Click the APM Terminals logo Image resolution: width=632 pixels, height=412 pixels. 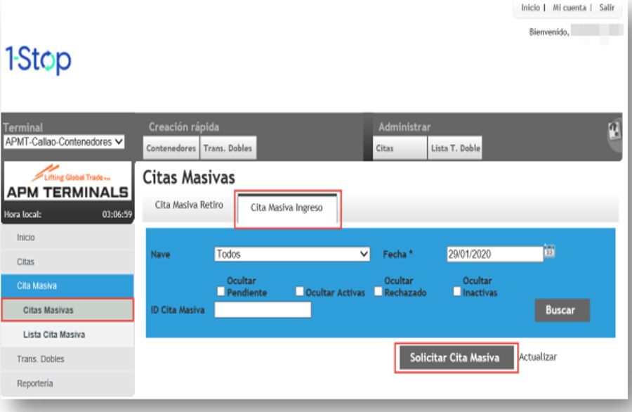click(67, 184)
